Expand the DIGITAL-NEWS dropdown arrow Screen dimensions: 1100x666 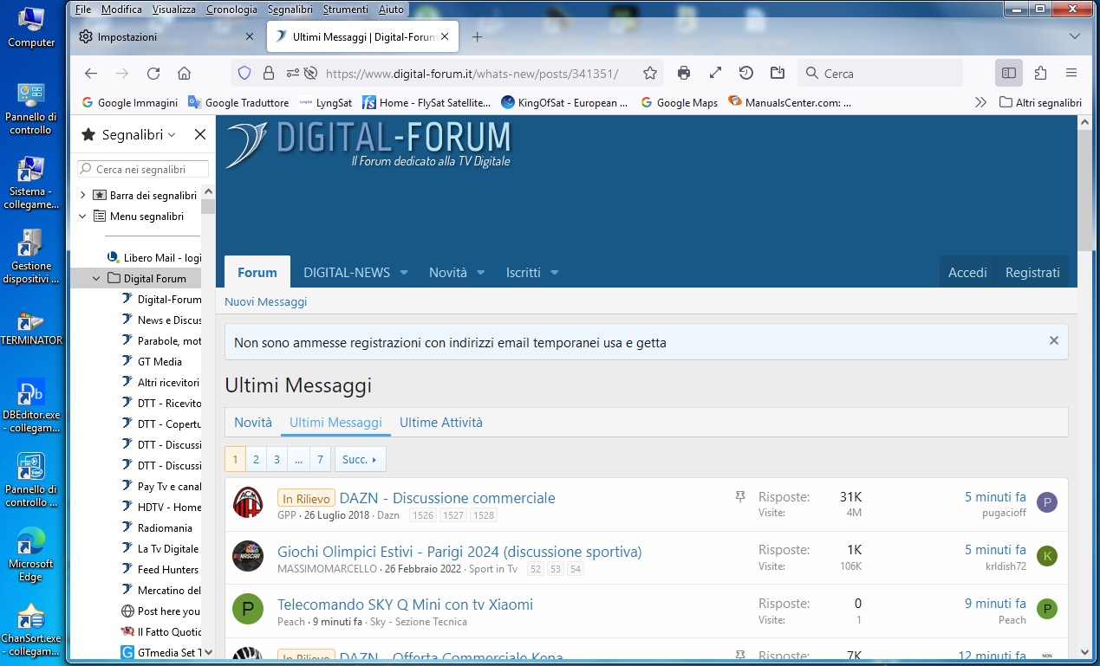click(x=404, y=273)
